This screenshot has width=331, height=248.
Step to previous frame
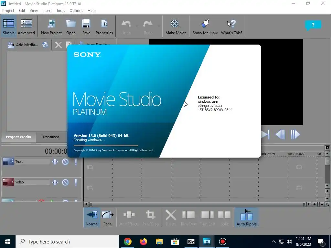click(x=280, y=134)
